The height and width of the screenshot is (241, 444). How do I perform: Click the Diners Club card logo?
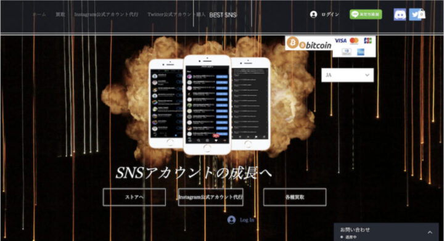347,52
